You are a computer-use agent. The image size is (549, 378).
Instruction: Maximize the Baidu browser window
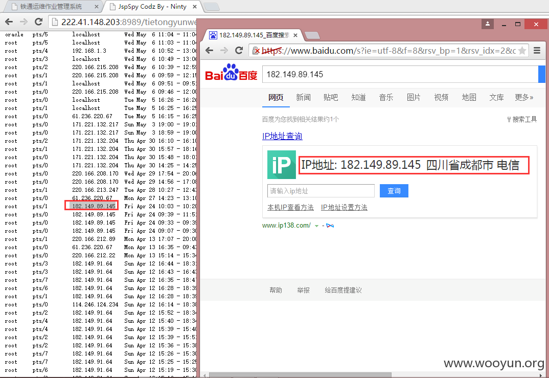518,24
